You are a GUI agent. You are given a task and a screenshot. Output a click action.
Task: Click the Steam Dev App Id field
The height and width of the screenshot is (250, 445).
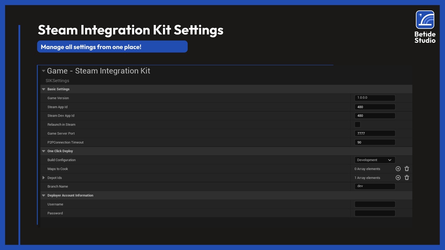(x=374, y=115)
